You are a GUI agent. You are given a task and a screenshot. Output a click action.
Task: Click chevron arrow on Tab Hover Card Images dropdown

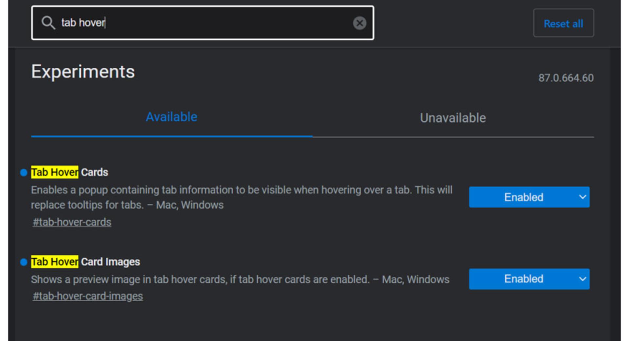pyautogui.click(x=582, y=279)
